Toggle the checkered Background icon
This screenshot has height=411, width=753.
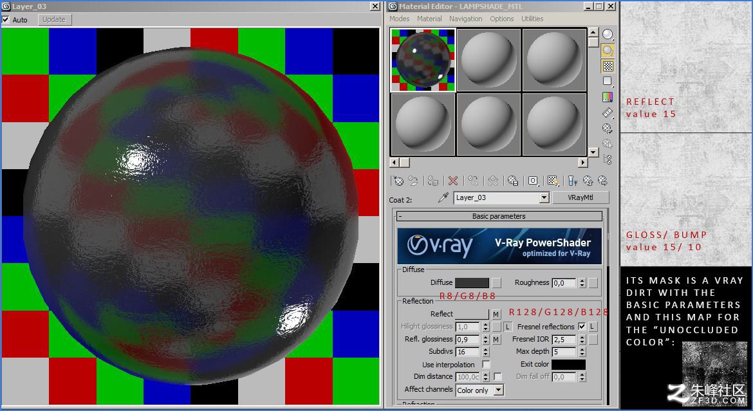click(x=608, y=66)
